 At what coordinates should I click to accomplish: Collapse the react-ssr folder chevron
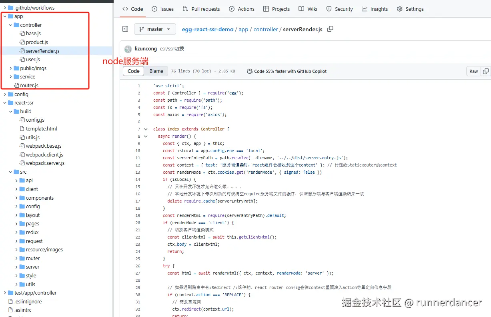5,102
